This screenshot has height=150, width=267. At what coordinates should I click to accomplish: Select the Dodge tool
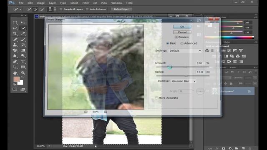pyautogui.click(x=23, y=56)
